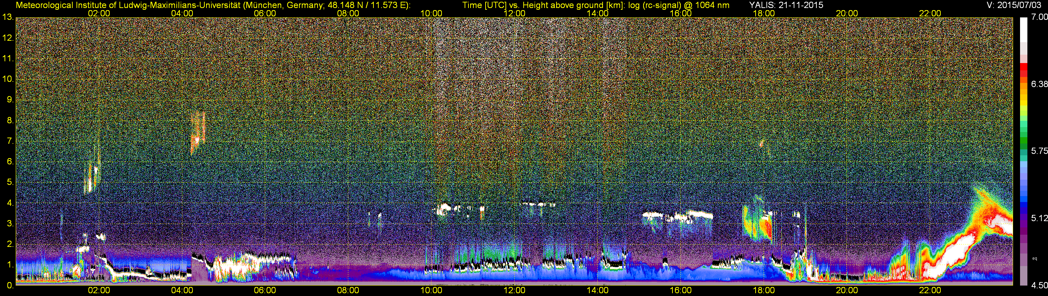This screenshot has width=1048, height=296.
Task: Select the 10:00 label on the bottom time axis
Action: click(x=431, y=290)
